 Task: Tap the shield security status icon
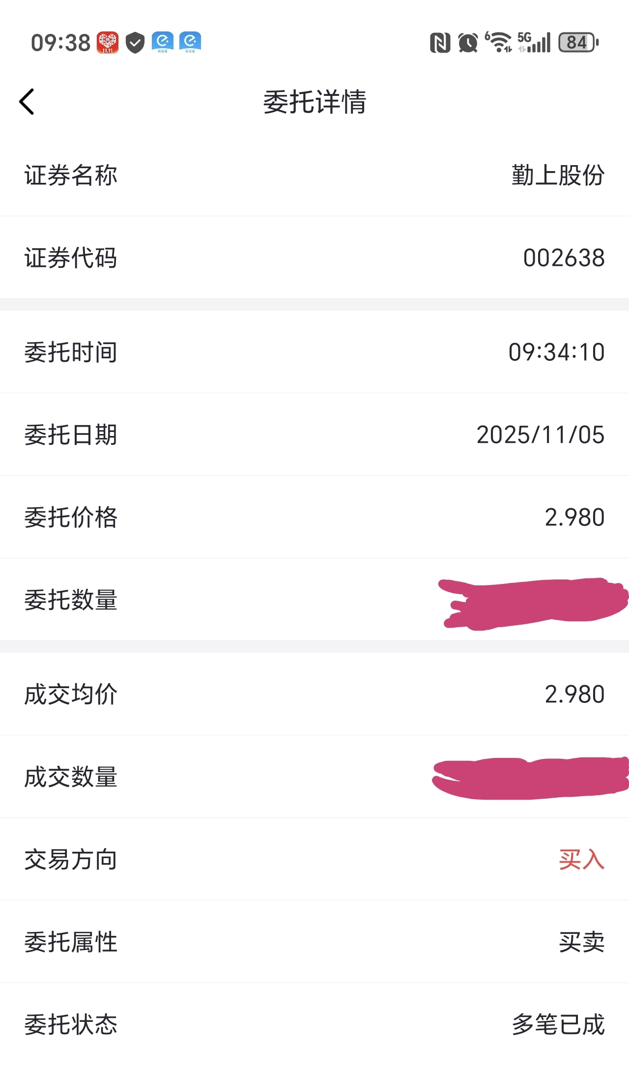coord(135,43)
